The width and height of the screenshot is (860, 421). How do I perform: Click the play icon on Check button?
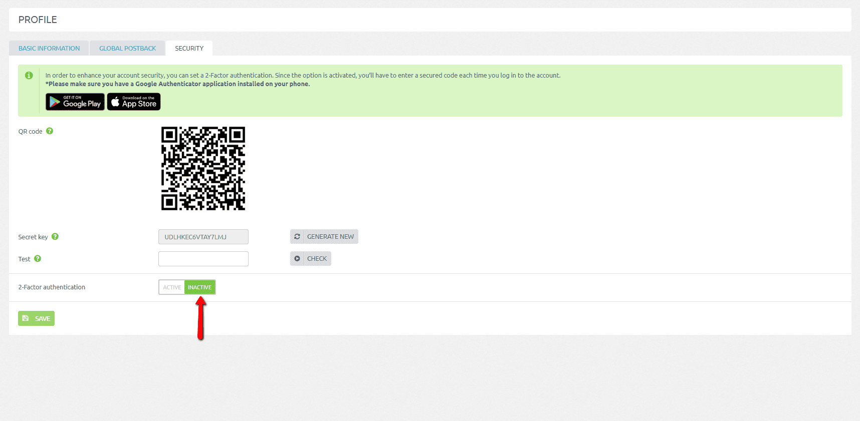click(297, 259)
